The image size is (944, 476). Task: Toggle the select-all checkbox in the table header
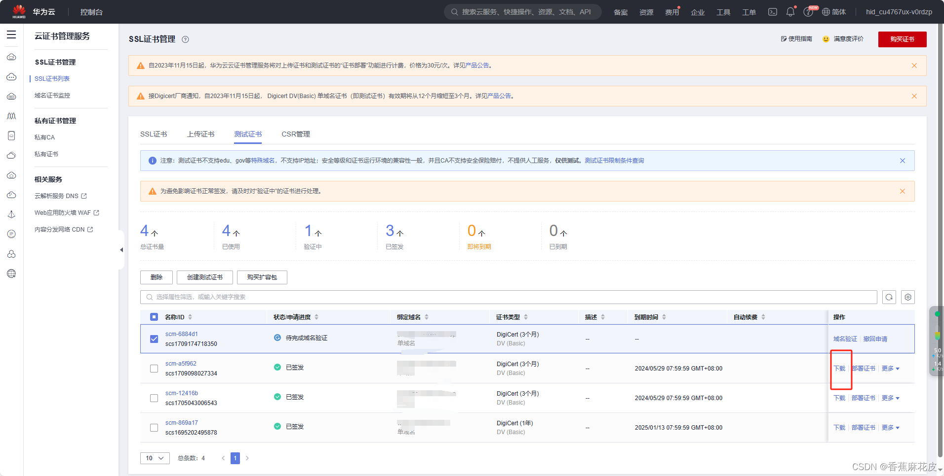(154, 317)
